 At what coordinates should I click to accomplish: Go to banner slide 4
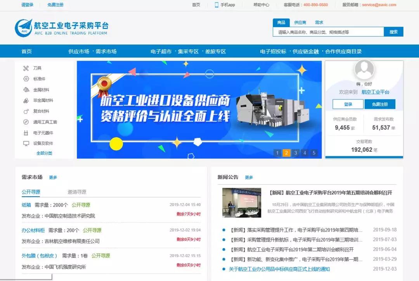coord(305,153)
